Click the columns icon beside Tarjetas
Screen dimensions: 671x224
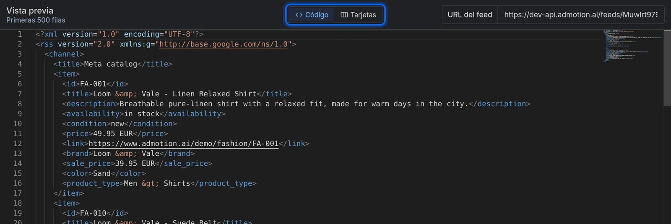point(344,15)
